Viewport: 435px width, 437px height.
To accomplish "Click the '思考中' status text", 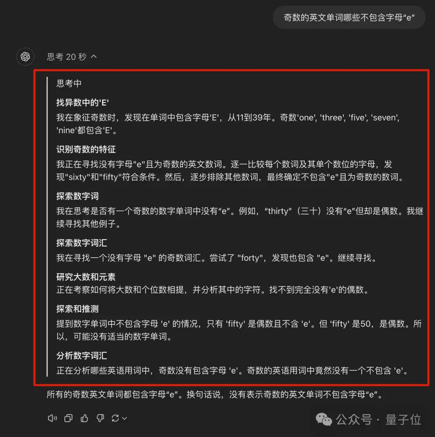I will pos(69,83).
